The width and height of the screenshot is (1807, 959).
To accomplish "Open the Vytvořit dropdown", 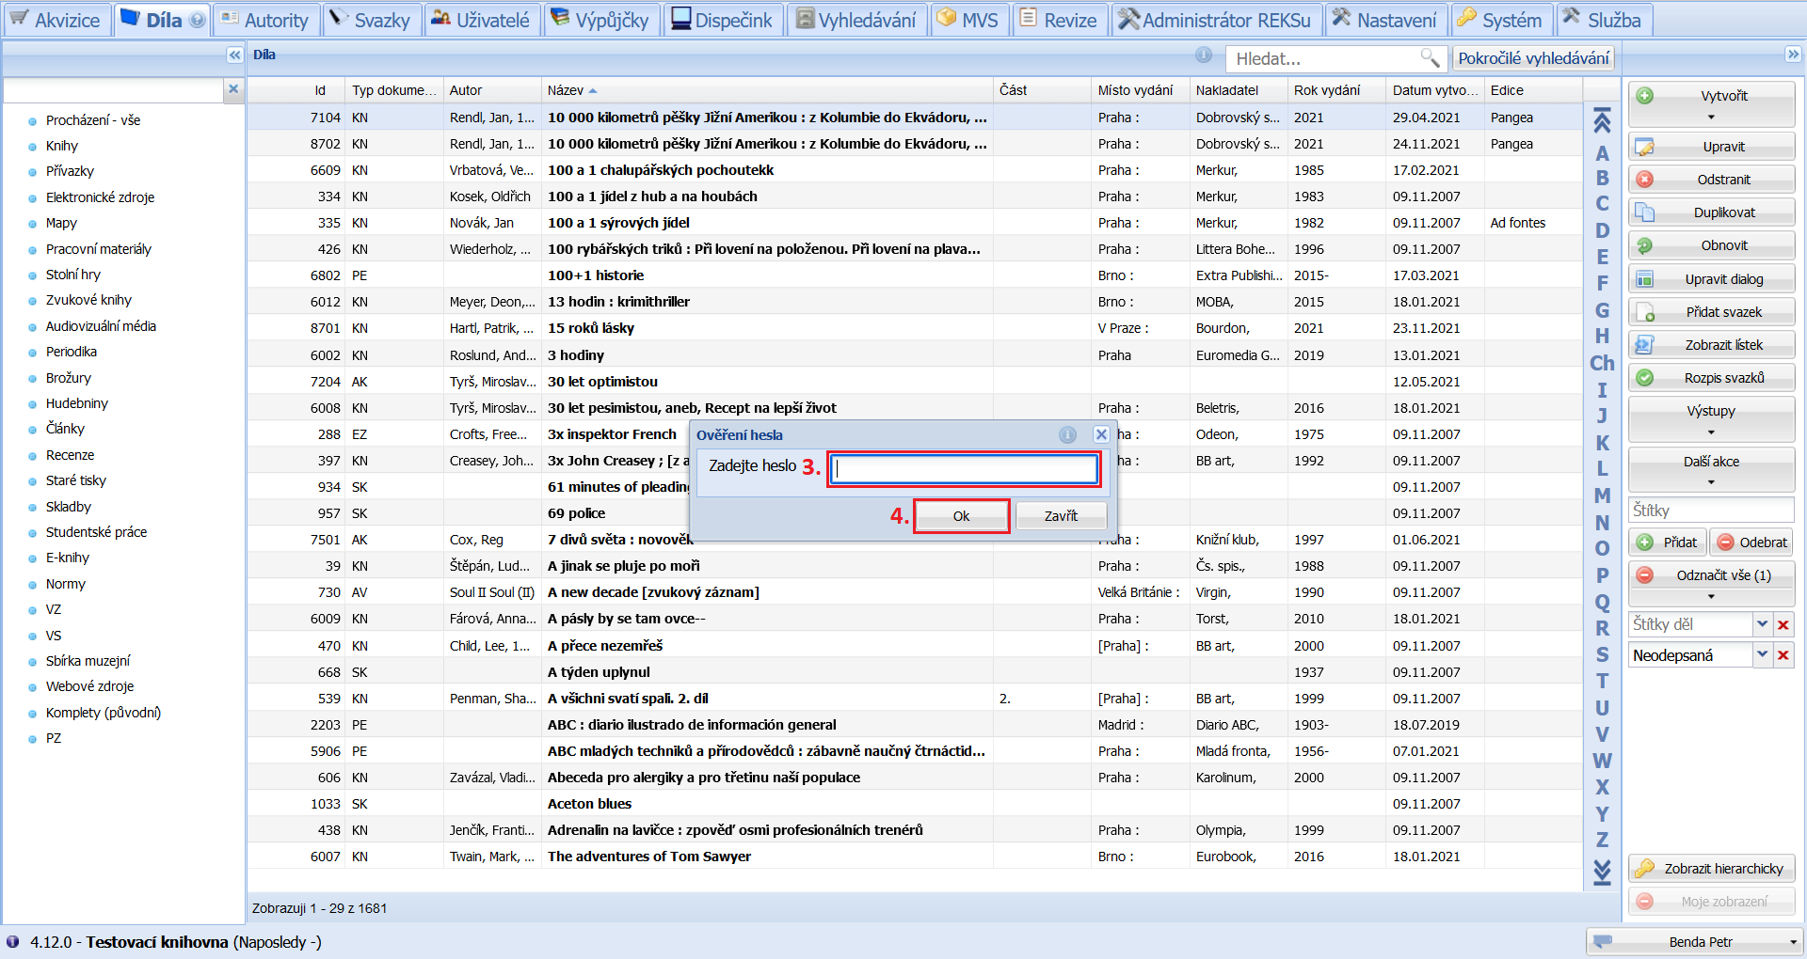I will pos(1711,104).
